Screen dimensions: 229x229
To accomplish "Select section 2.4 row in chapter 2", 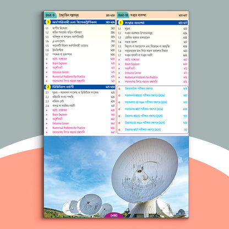I will click(80, 106).
